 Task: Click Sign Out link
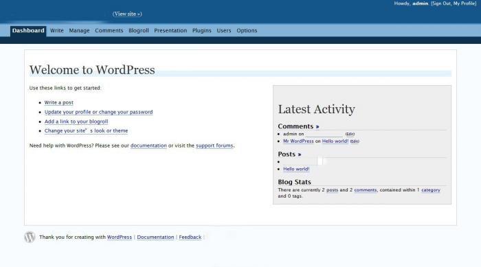point(441,3)
